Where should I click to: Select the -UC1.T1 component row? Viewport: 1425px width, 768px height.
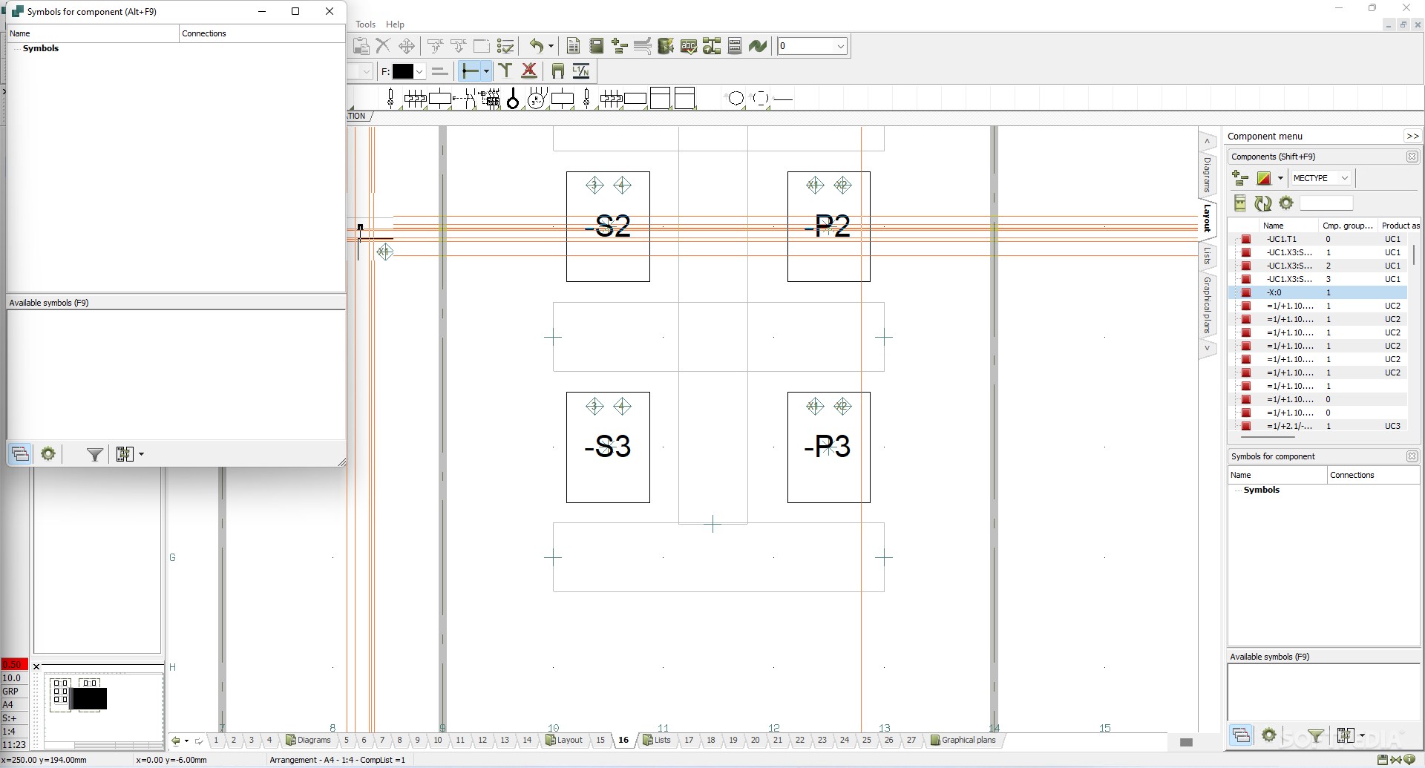pos(1318,239)
